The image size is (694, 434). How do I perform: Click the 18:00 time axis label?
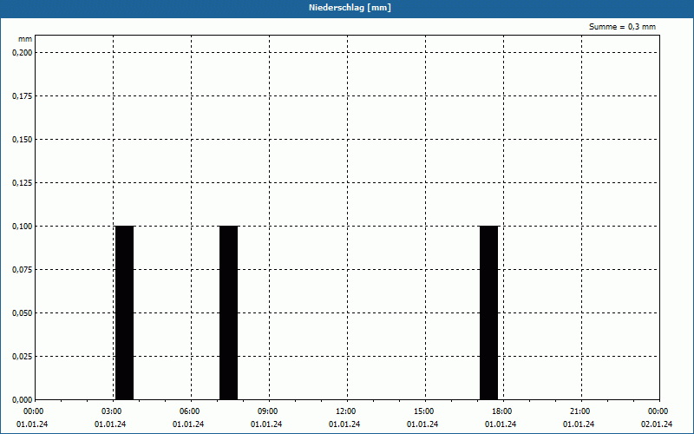coord(501,411)
